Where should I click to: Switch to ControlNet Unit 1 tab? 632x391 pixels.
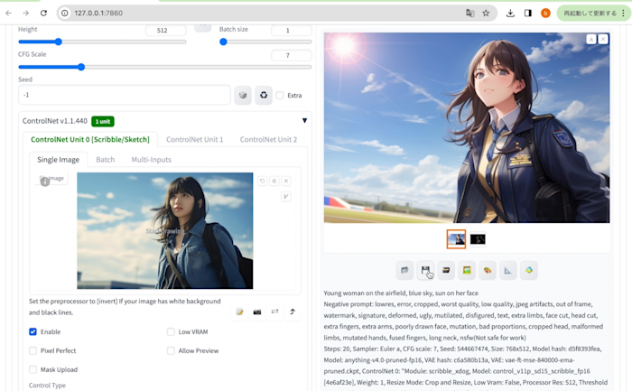tap(195, 139)
